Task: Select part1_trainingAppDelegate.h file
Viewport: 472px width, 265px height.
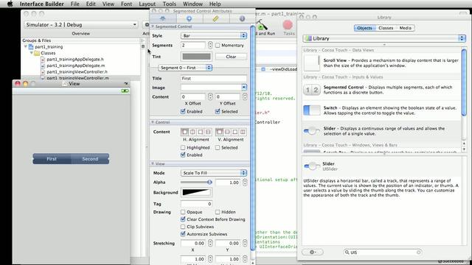Action: click(x=75, y=59)
